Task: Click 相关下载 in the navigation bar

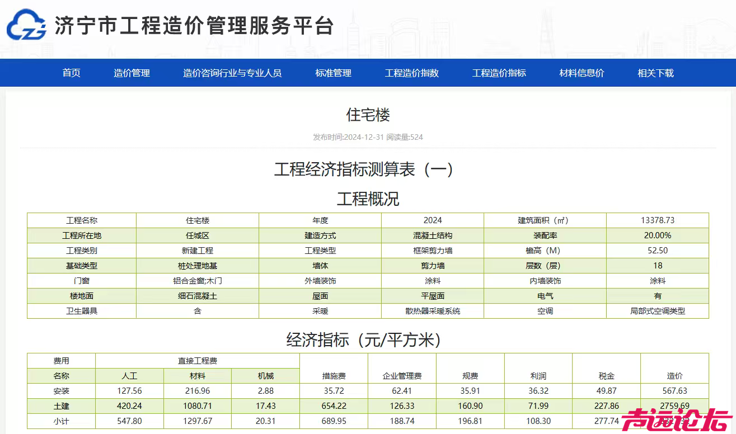Action: 655,73
